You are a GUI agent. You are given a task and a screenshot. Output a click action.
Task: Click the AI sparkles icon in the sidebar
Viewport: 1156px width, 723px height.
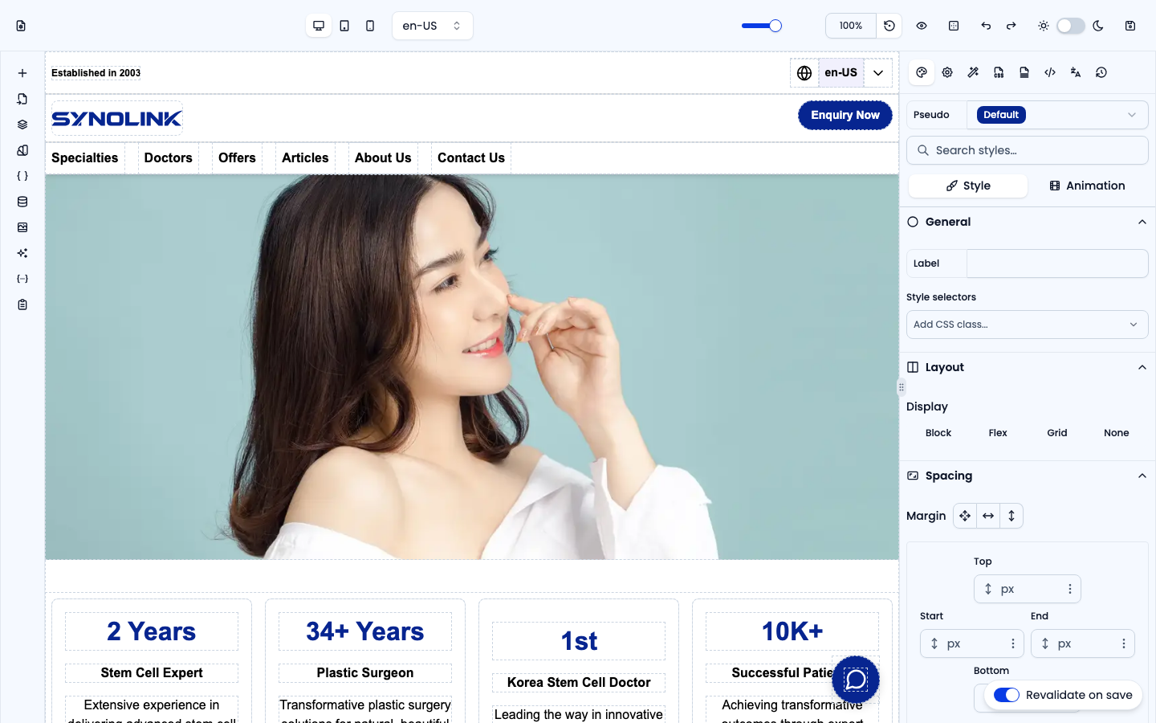(x=22, y=253)
